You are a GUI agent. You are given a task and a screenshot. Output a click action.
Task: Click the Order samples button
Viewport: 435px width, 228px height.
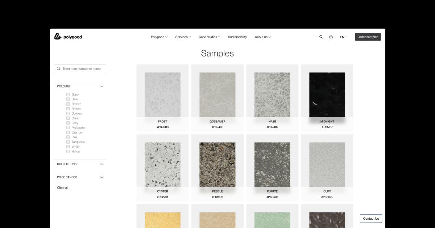368,37
